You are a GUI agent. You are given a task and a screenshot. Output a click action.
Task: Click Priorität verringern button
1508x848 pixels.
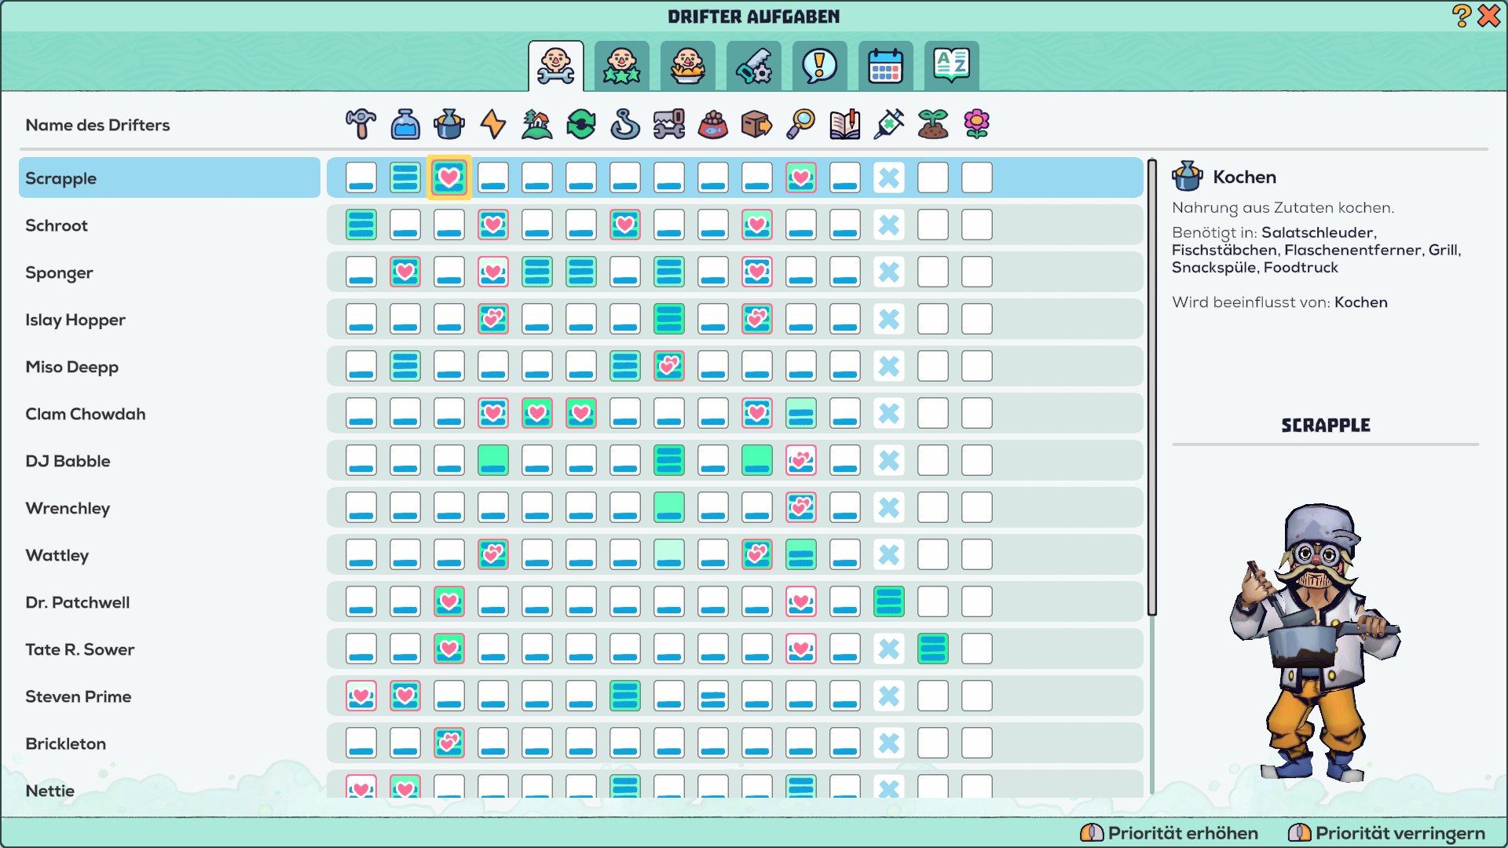[1387, 832]
